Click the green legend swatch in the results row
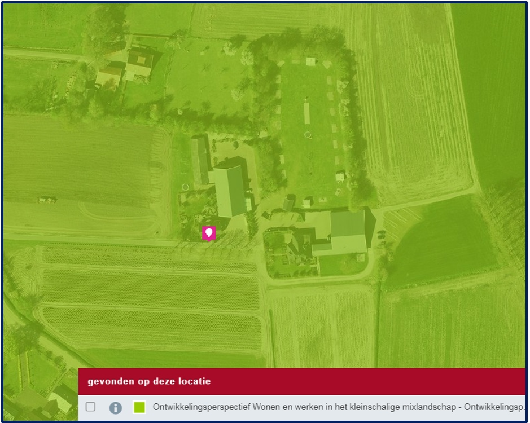530x423 pixels. [139, 407]
